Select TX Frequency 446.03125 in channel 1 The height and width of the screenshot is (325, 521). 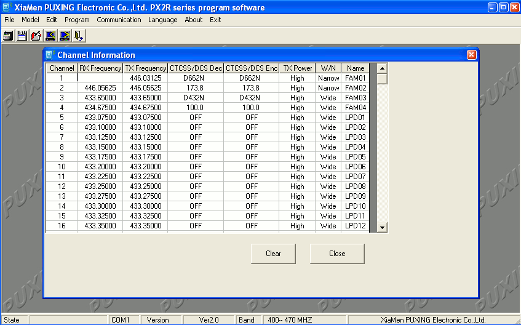pos(146,78)
